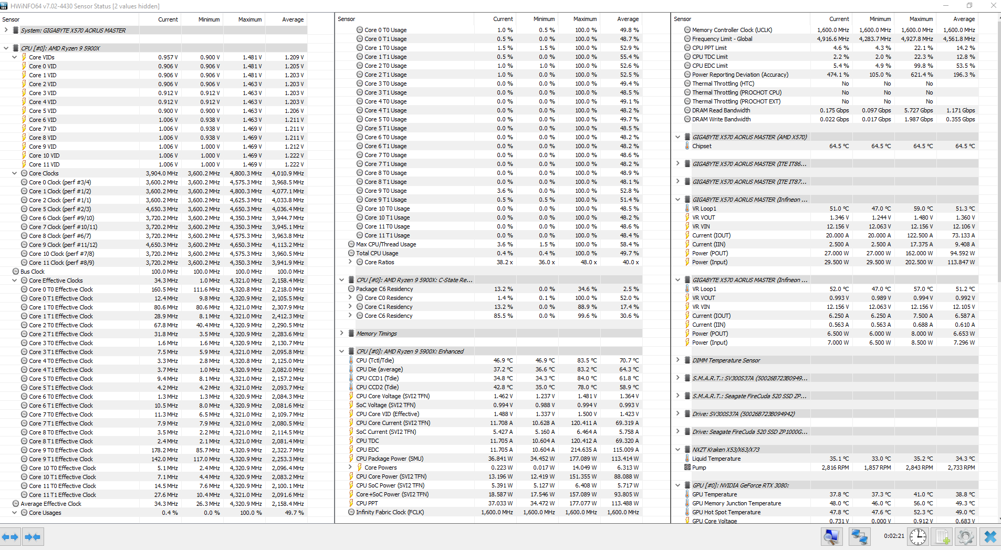The width and height of the screenshot is (1001, 550).
Task: Click the icon beside Package C6 Residency
Action: (351, 289)
